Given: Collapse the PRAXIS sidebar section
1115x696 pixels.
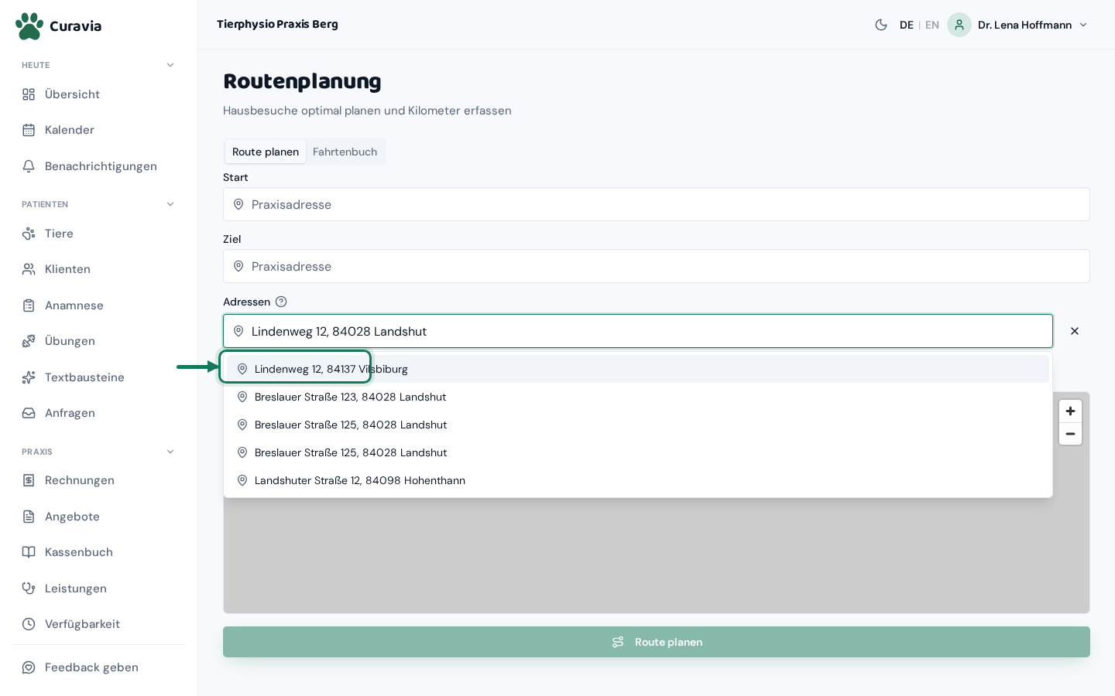Looking at the screenshot, I should 170,452.
